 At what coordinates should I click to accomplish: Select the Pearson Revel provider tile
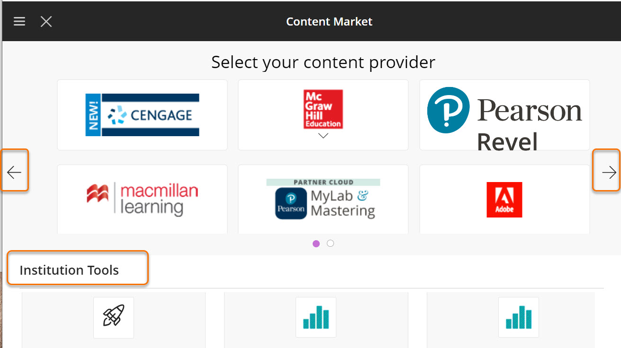pos(504,115)
